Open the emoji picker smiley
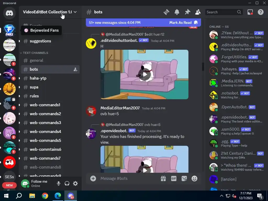Screen dimensions: 268x201 (x=194, y=178)
